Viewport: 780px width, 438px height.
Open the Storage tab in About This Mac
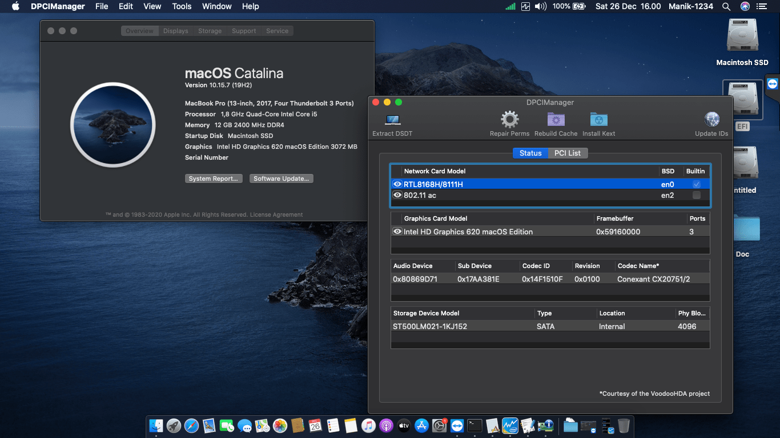(210, 31)
